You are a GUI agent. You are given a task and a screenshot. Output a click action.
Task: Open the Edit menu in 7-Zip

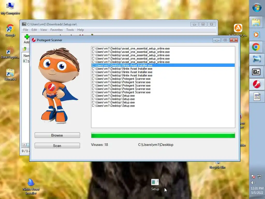point(34,30)
